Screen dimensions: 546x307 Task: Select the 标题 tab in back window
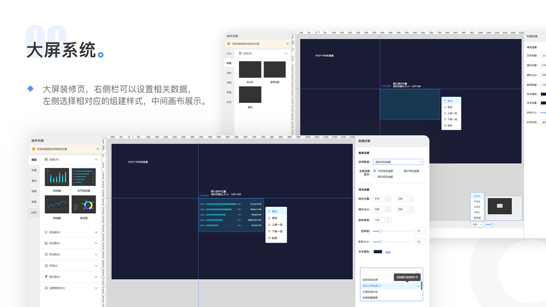pos(229,63)
